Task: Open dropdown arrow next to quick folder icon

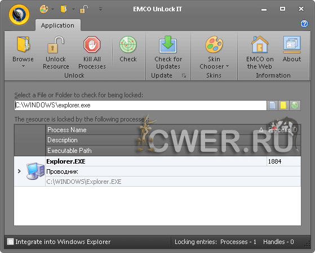Action: click(73, 9)
